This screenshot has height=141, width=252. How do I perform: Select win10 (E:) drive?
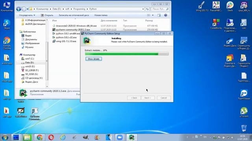pyautogui.click(x=30, y=66)
